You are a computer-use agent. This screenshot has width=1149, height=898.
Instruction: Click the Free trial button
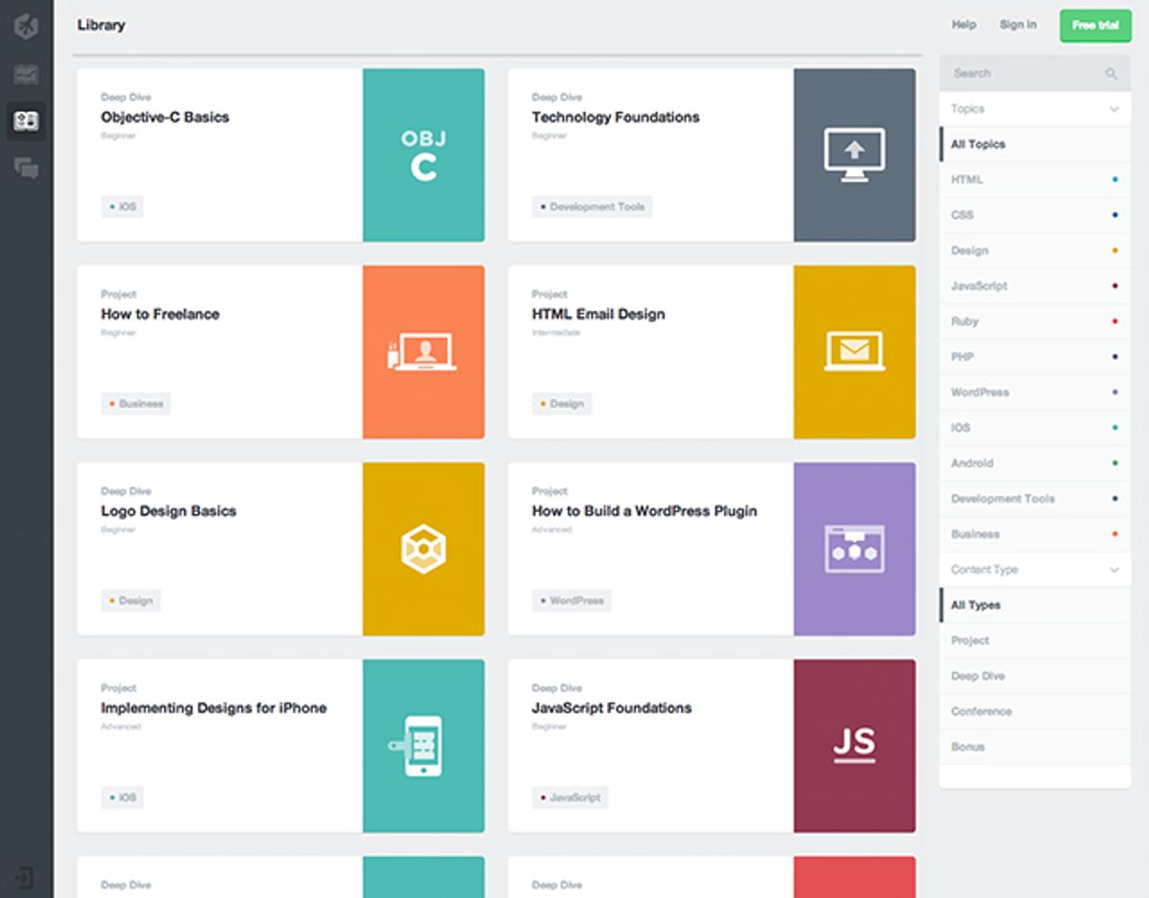coord(1094,26)
